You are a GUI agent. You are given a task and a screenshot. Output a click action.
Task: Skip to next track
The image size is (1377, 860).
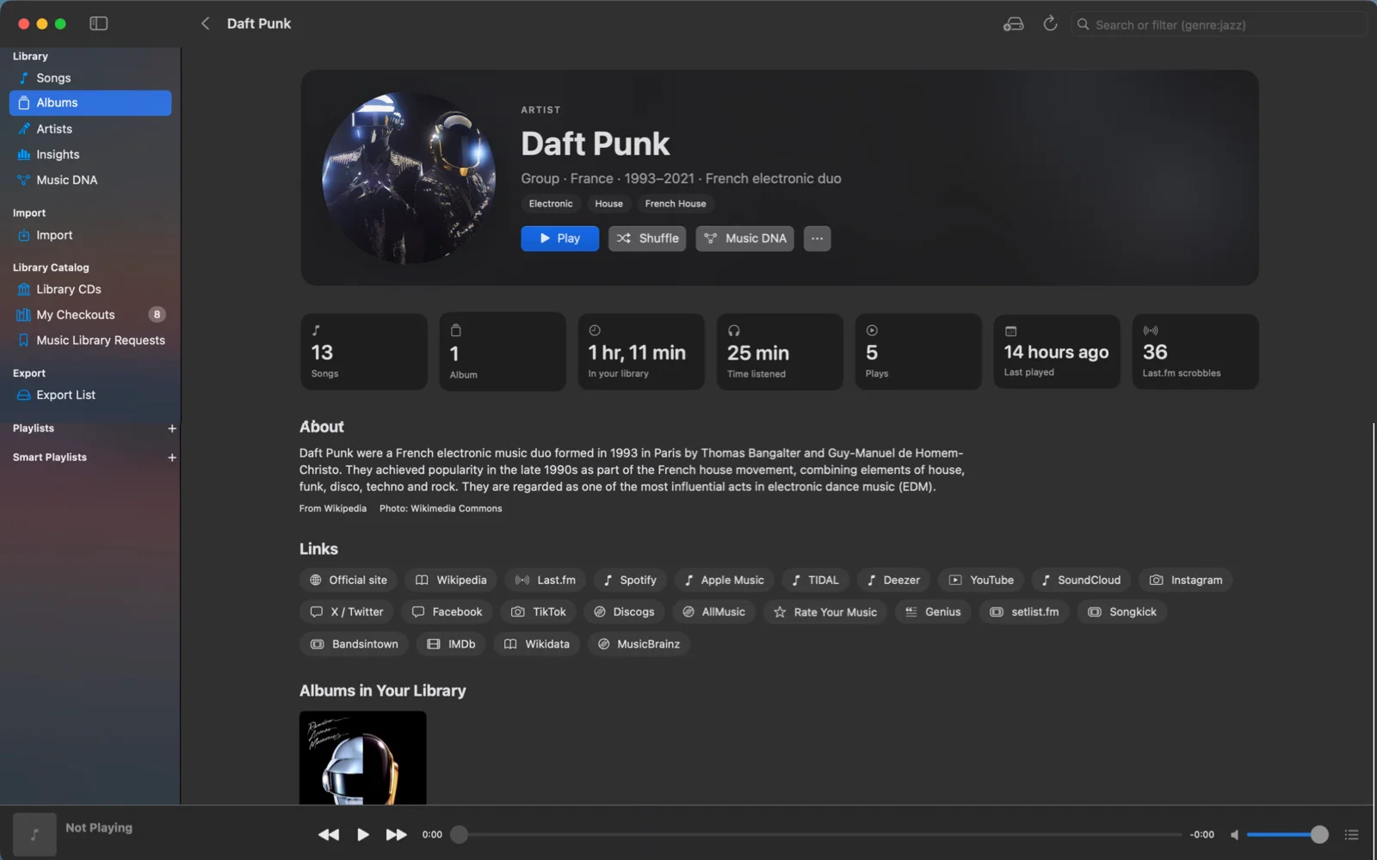[396, 834]
